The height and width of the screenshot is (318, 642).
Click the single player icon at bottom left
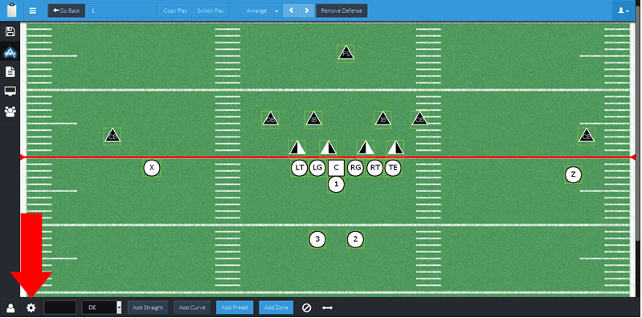pos(10,308)
